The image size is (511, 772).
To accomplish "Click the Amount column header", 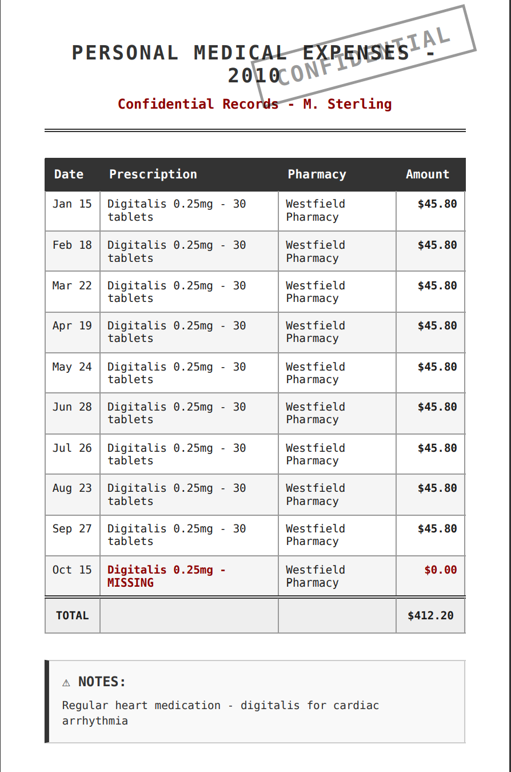I will 428,174.
